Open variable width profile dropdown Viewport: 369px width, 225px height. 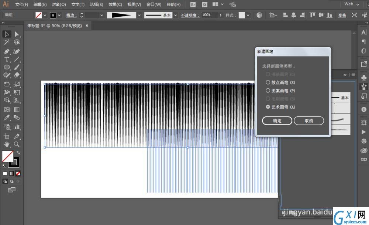(139, 15)
